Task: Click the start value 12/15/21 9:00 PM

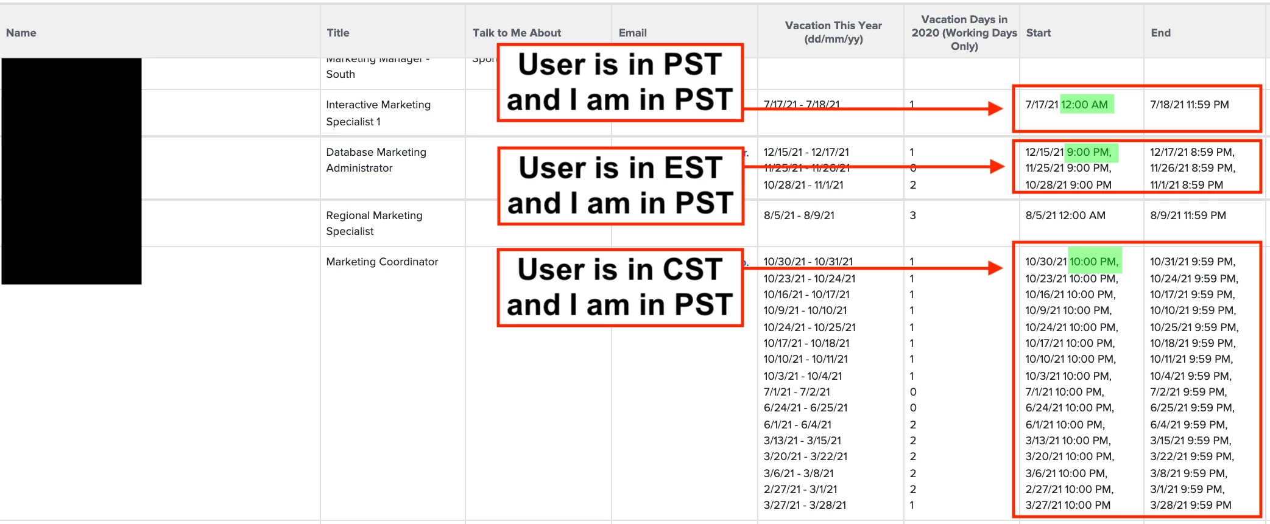Action: click(x=1068, y=152)
